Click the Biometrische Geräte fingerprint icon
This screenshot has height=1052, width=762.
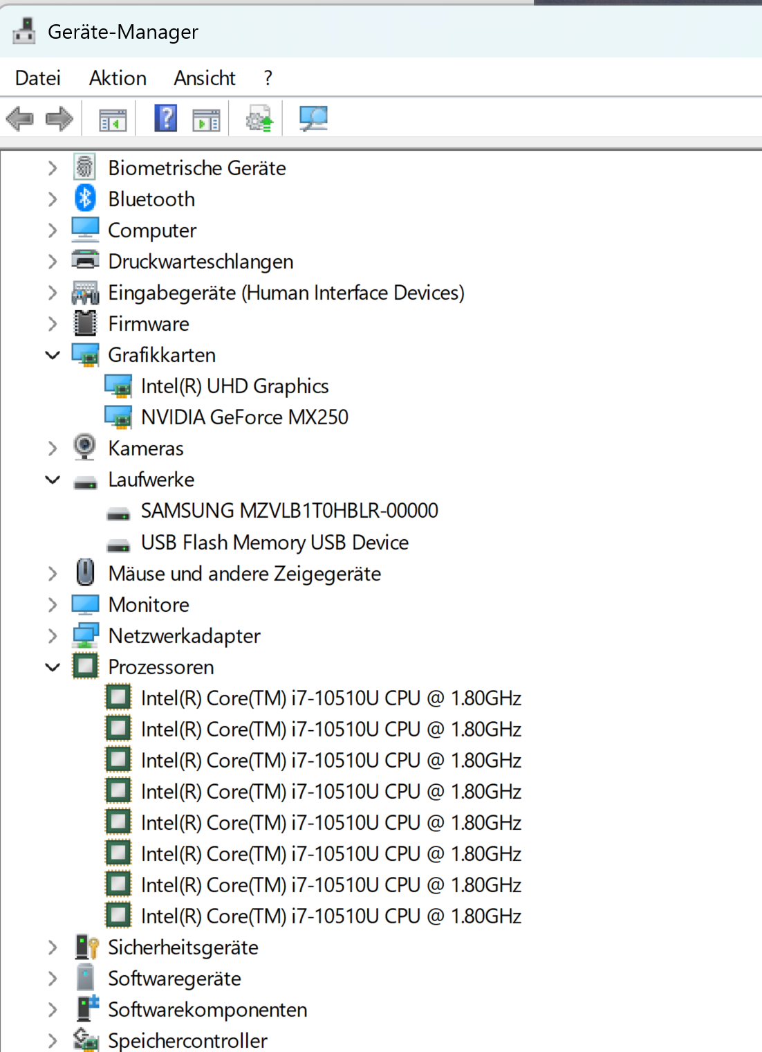(x=85, y=167)
